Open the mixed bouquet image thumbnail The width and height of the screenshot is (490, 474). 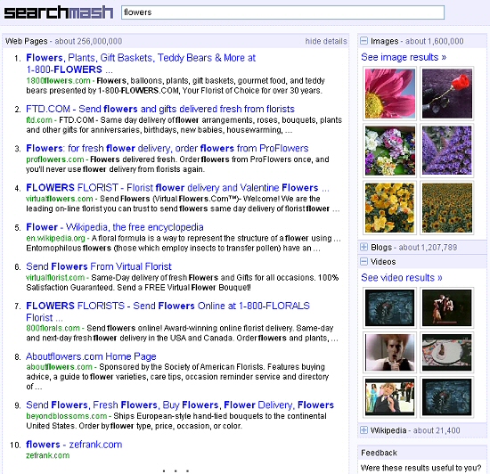(x=389, y=151)
